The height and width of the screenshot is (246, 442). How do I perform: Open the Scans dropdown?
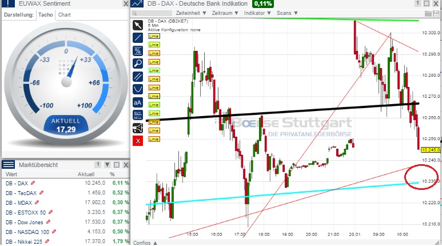[287, 13]
